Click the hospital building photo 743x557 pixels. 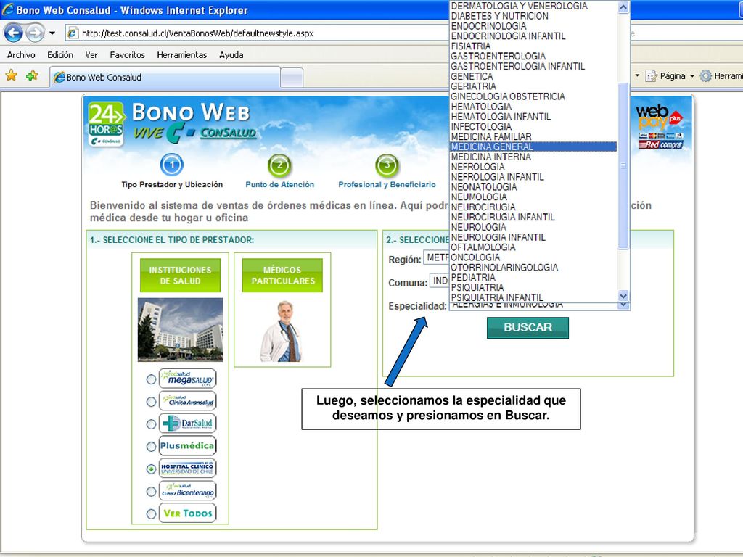[x=180, y=330]
